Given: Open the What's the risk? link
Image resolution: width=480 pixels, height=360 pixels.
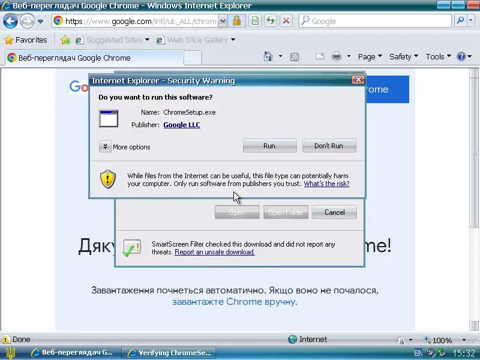Looking at the screenshot, I should pyautogui.click(x=326, y=184).
